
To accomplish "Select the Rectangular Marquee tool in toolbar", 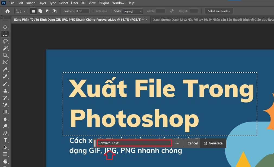I will pos(5,34).
